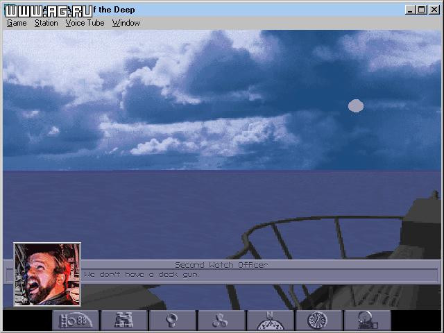This screenshot has width=444, height=333.
Task: Click the voice tube horn icon
Action: tap(173, 320)
